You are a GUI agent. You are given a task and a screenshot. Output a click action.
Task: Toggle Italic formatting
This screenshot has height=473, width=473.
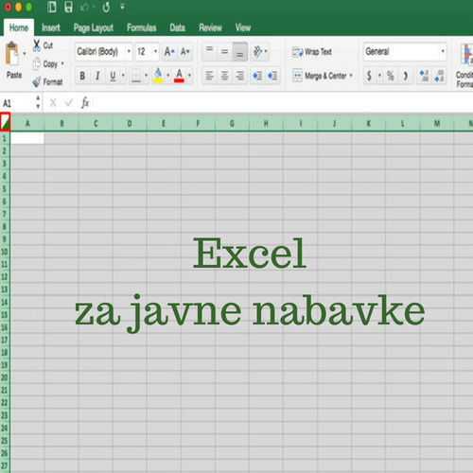[x=97, y=76]
